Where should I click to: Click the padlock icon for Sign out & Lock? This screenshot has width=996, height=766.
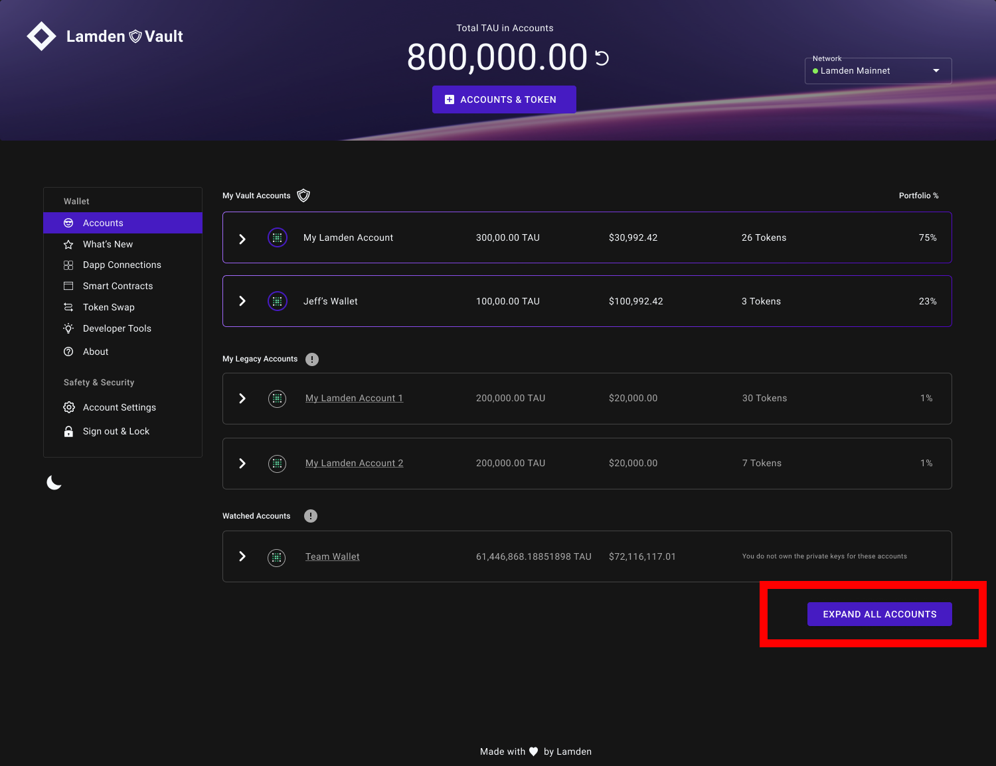pyautogui.click(x=68, y=432)
